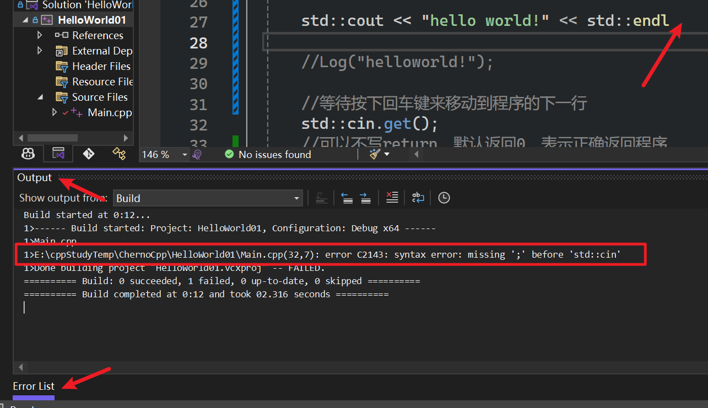This screenshot has height=408, width=708.
Task: Go to previous message in Output
Action: (347, 198)
